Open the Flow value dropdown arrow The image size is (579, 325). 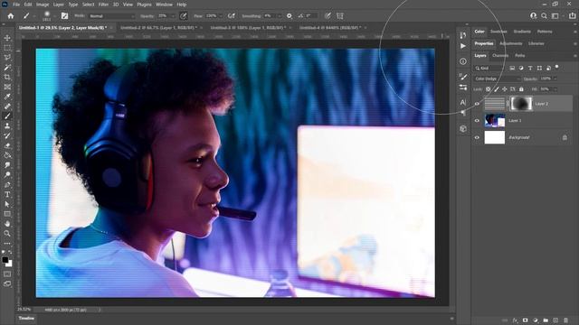221,16
